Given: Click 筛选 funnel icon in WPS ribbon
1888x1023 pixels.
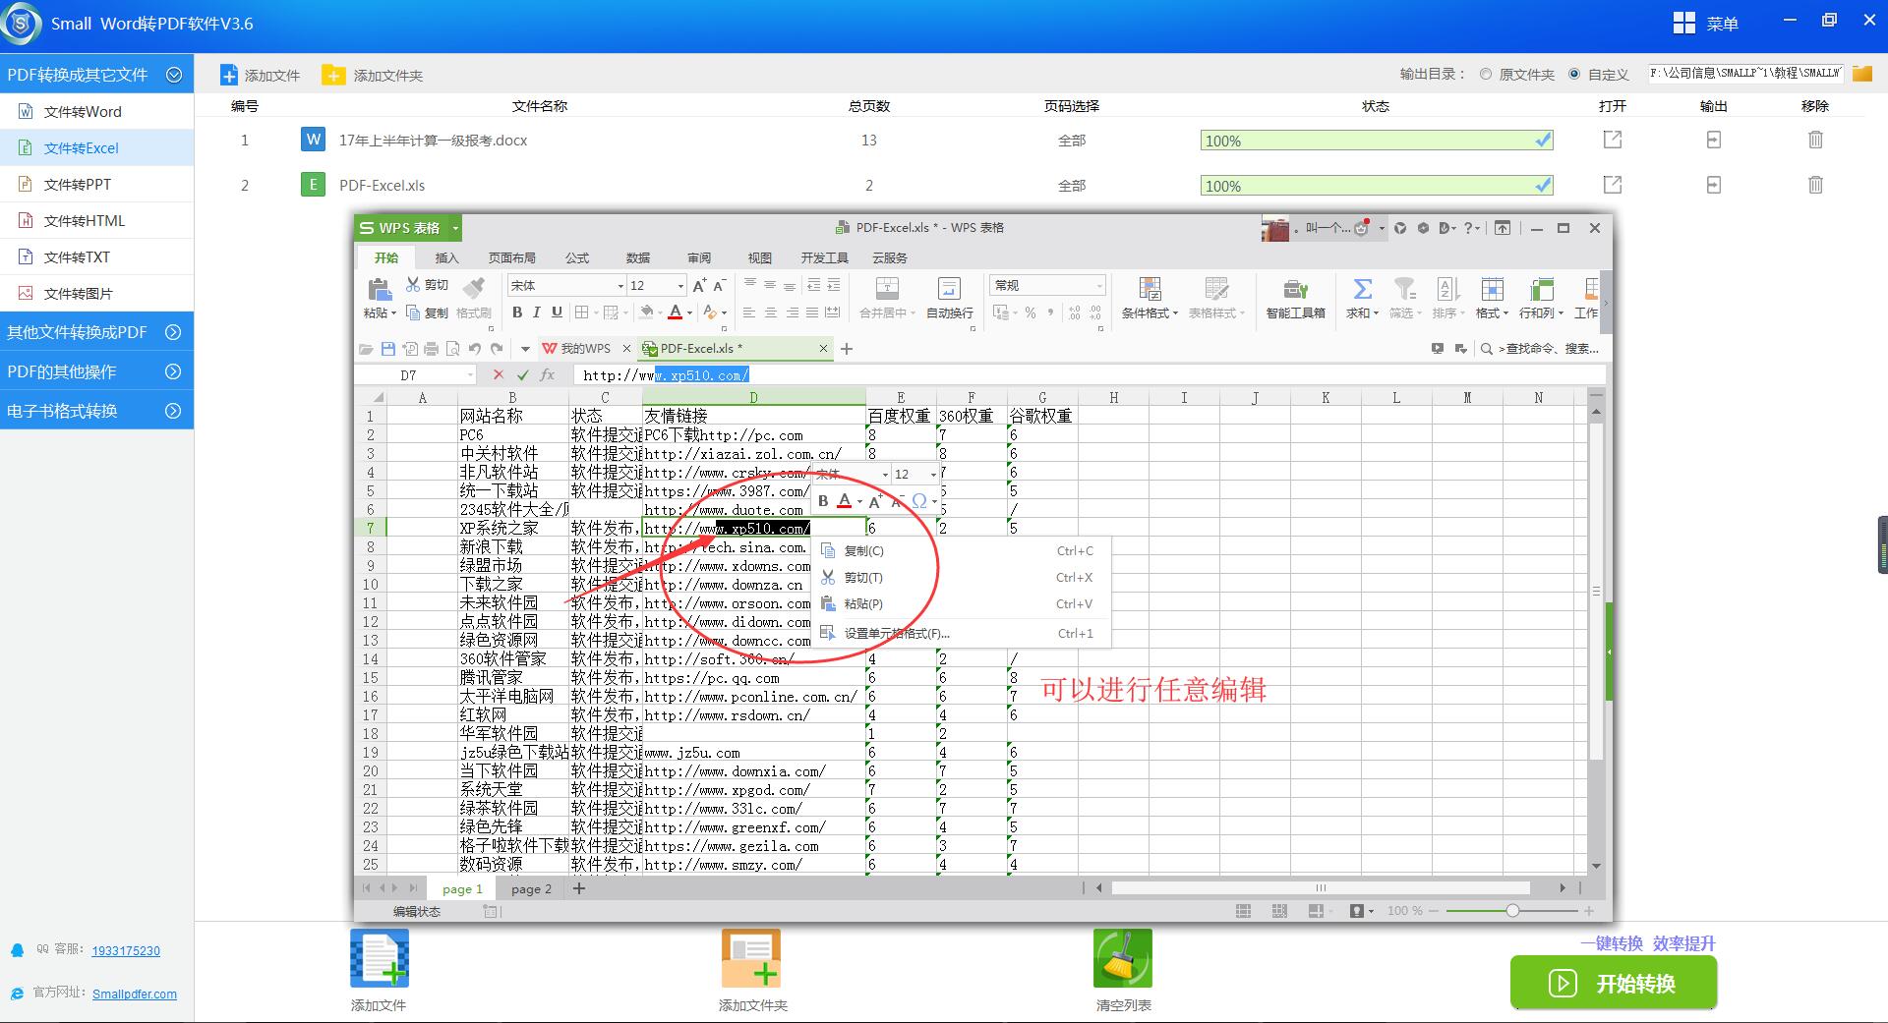Looking at the screenshot, I should (x=1405, y=288).
